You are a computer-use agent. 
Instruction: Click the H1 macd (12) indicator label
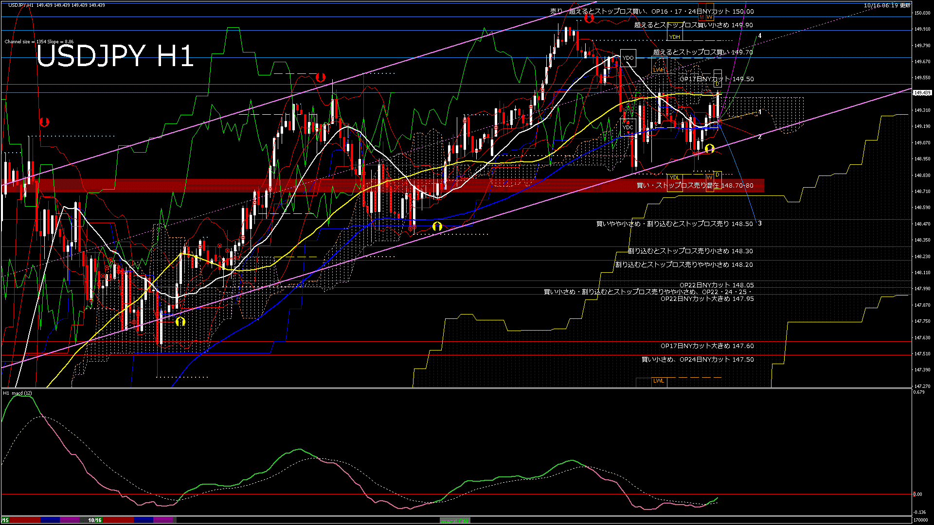pyautogui.click(x=18, y=393)
